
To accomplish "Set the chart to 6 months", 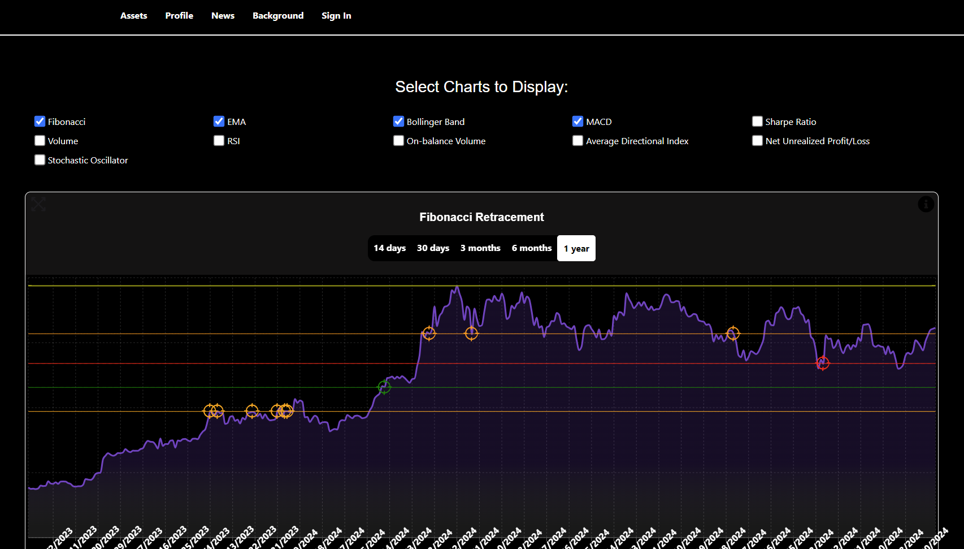I will tap(532, 248).
